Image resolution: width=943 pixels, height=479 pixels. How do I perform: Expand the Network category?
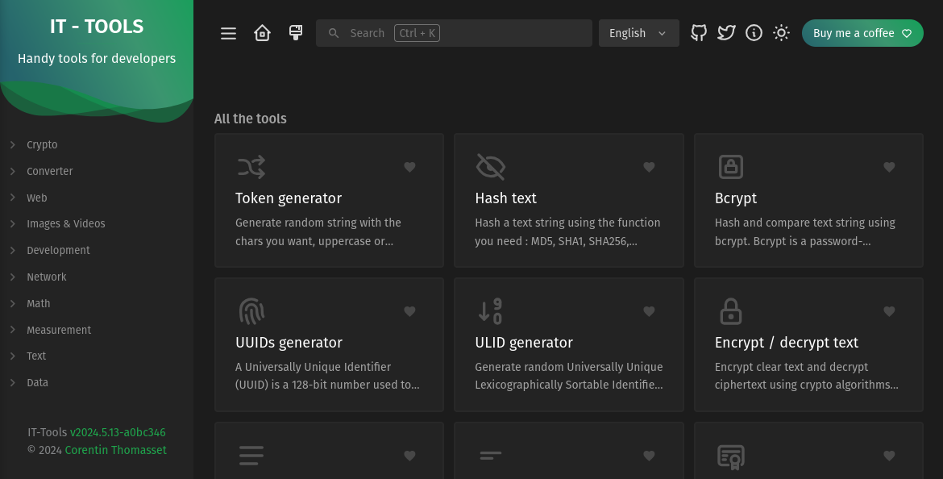click(47, 277)
